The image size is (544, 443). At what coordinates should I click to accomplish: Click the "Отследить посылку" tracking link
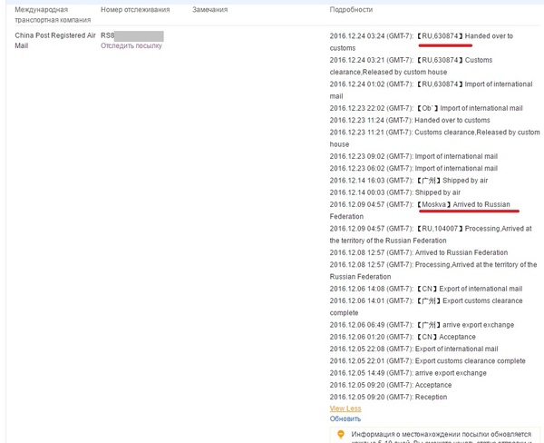point(131,45)
